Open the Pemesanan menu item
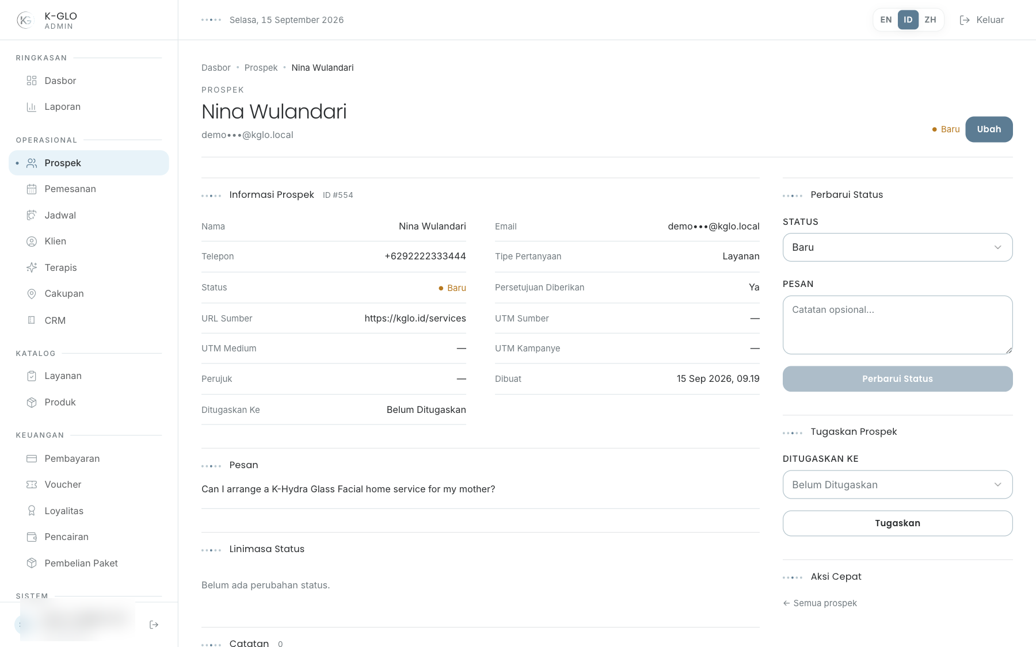This screenshot has height=647, width=1036. (x=89, y=189)
